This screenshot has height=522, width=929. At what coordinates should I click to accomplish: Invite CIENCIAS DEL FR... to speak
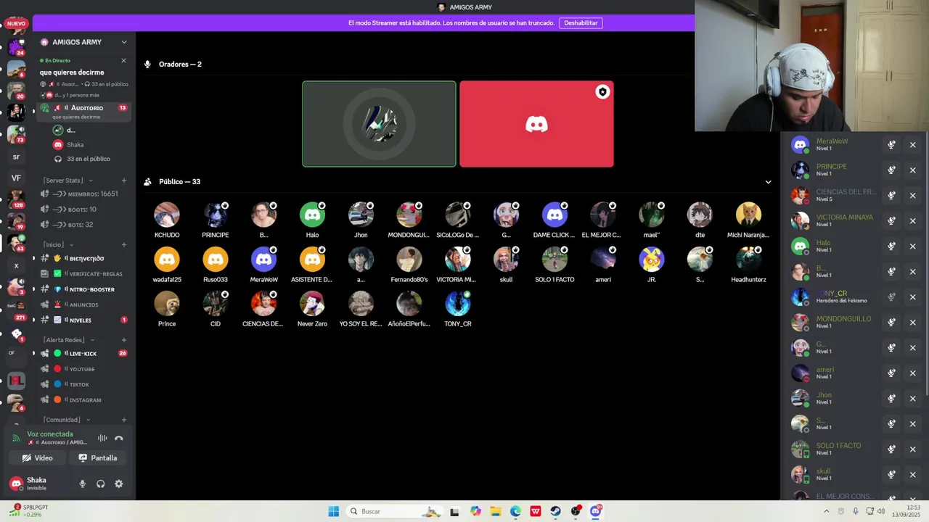(x=891, y=196)
